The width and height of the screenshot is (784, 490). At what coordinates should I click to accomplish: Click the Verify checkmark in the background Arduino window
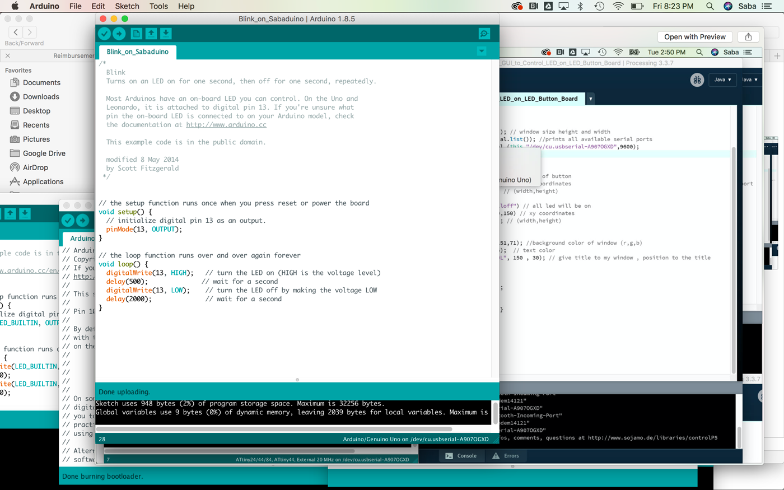[x=68, y=221]
